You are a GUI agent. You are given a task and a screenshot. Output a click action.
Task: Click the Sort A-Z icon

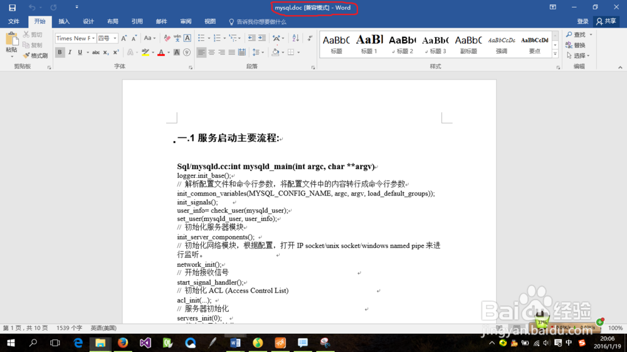pyautogui.click(x=295, y=38)
